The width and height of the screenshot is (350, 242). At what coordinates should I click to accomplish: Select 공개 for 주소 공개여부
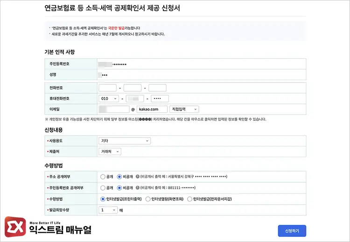[103, 177]
